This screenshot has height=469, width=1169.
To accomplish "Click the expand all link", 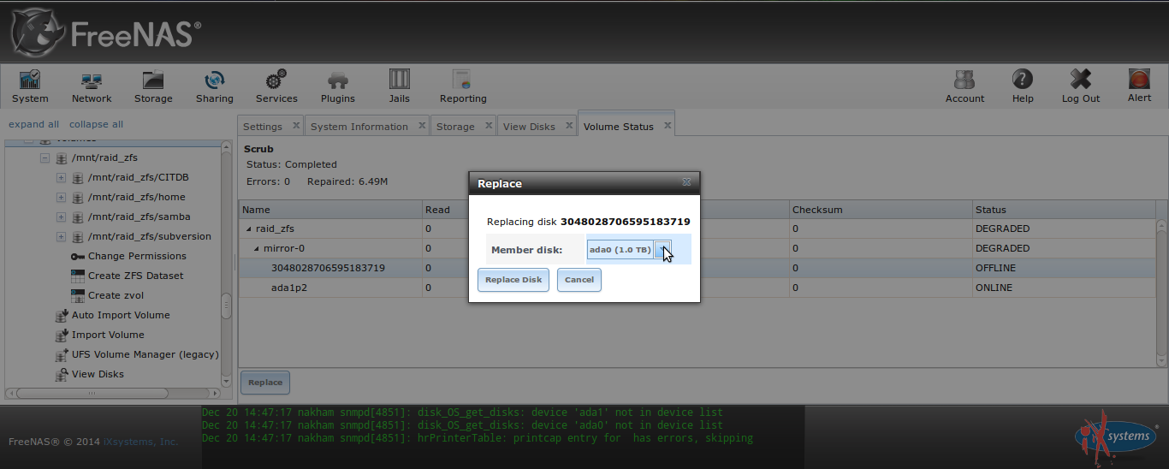I will tap(34, 124).
